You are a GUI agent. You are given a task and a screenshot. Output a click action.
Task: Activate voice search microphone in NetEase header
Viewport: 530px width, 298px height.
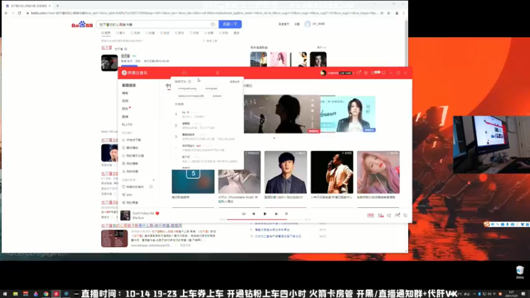217,73
